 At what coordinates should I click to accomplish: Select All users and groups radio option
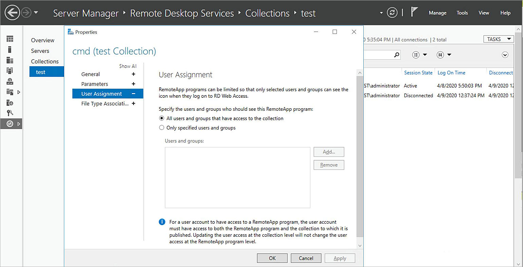tap(162, 119)
